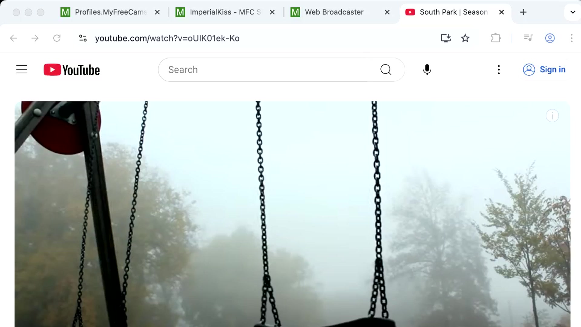Bookmark this page with star icon
The width and height of the screenshot is (581, 327).
coord(465,38)
